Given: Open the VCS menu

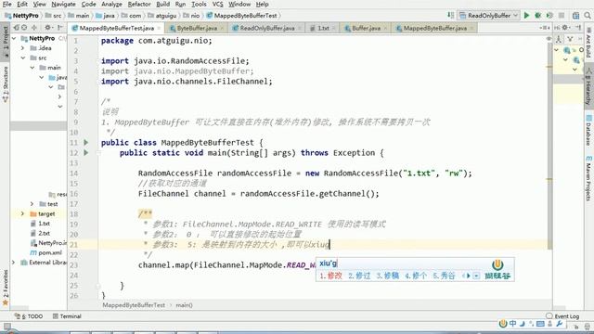Looking at the screenshot, I should click(x=217, y=4).
